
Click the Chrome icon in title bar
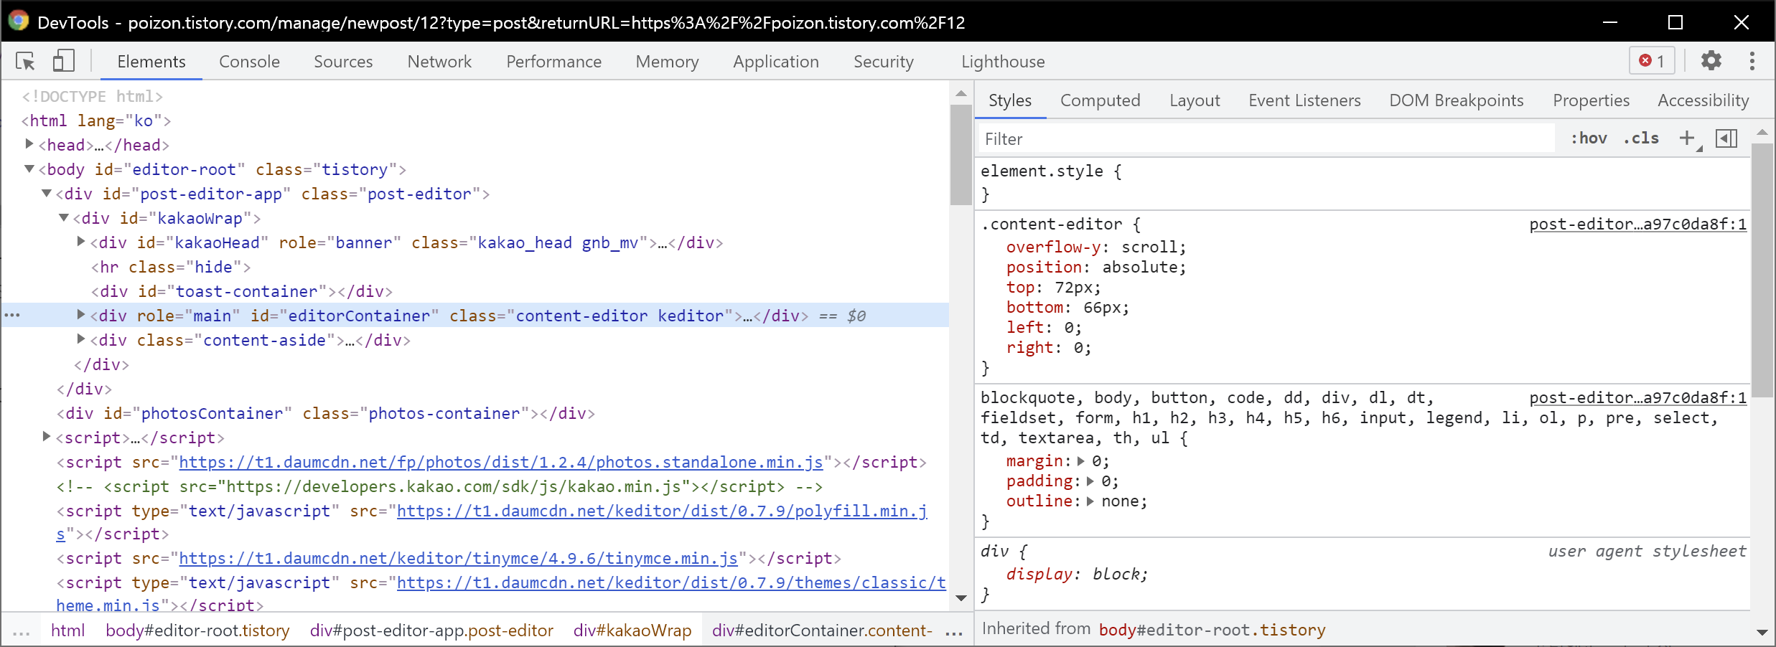click(19, 21)
